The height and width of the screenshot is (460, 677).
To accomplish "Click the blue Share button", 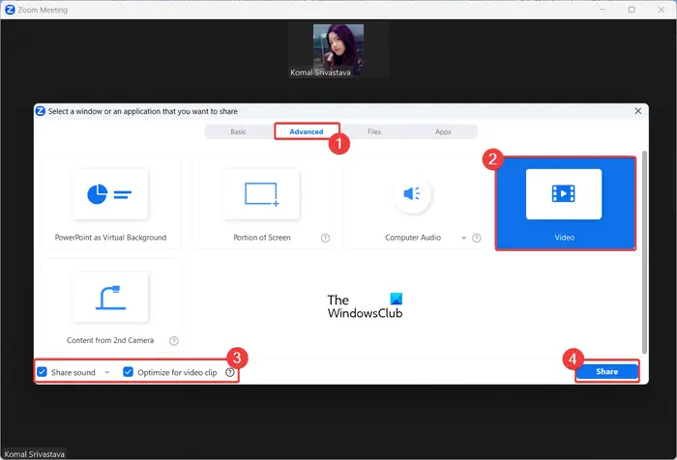I will pyautogui.click(x=607, y=371).
